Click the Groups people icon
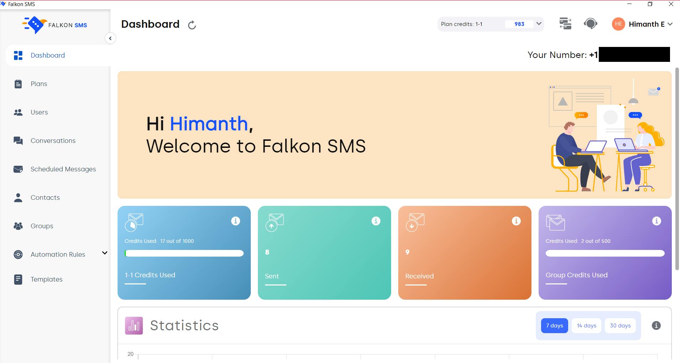The height and width of the screenshot is (363, 680). click(x=18, y=226)
